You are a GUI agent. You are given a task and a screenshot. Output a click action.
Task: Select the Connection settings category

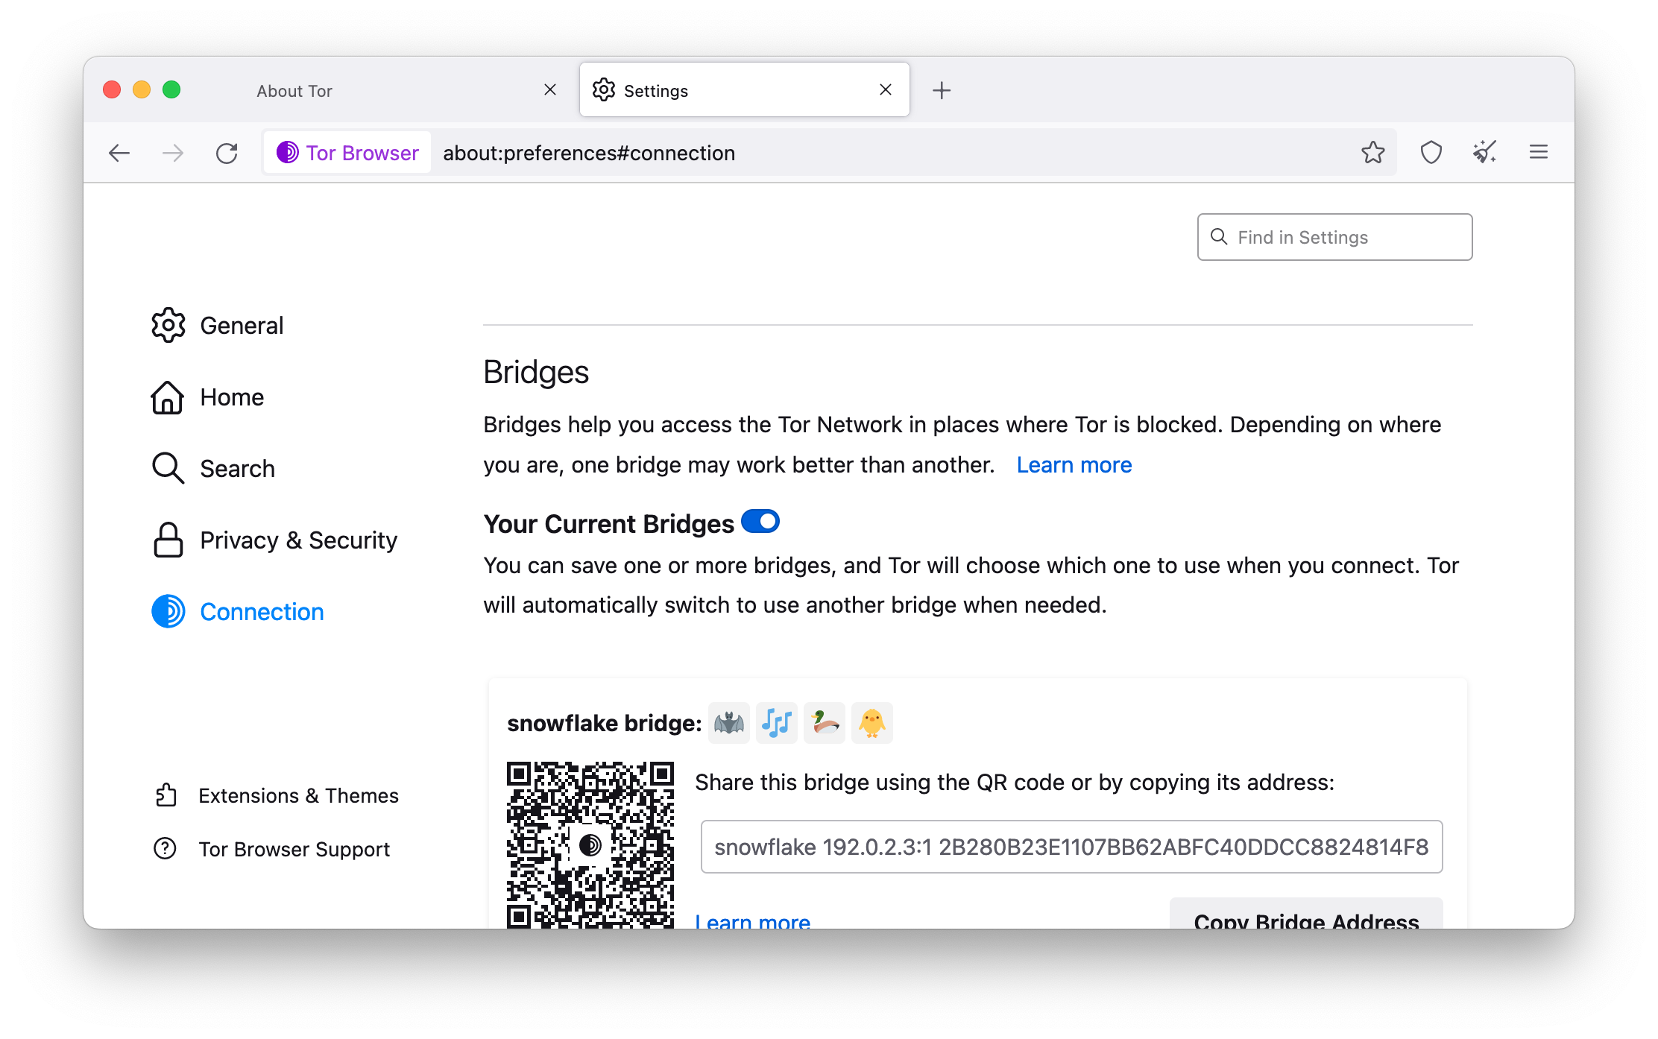point(238,612)
